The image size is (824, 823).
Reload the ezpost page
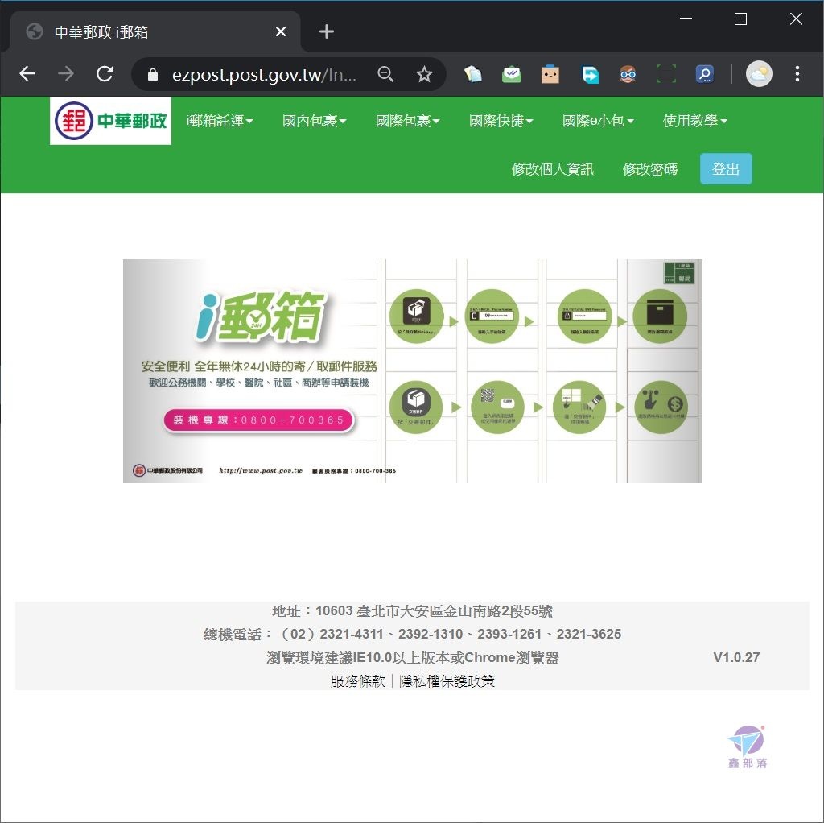click(105, 73)
